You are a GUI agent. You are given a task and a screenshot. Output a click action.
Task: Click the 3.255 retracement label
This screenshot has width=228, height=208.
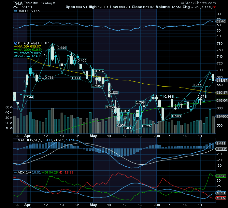(x=197, y=85)
